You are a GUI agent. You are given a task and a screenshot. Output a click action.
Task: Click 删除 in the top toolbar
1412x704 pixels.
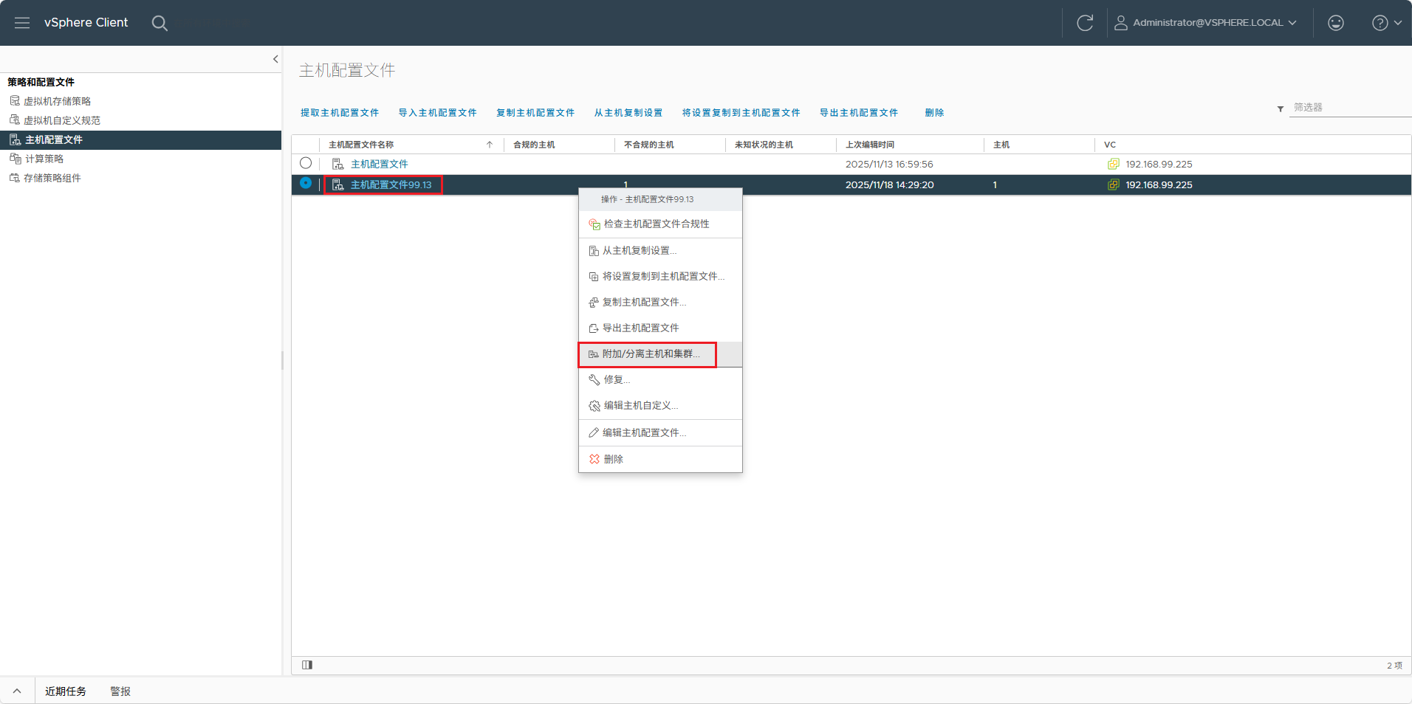(934, 113)
